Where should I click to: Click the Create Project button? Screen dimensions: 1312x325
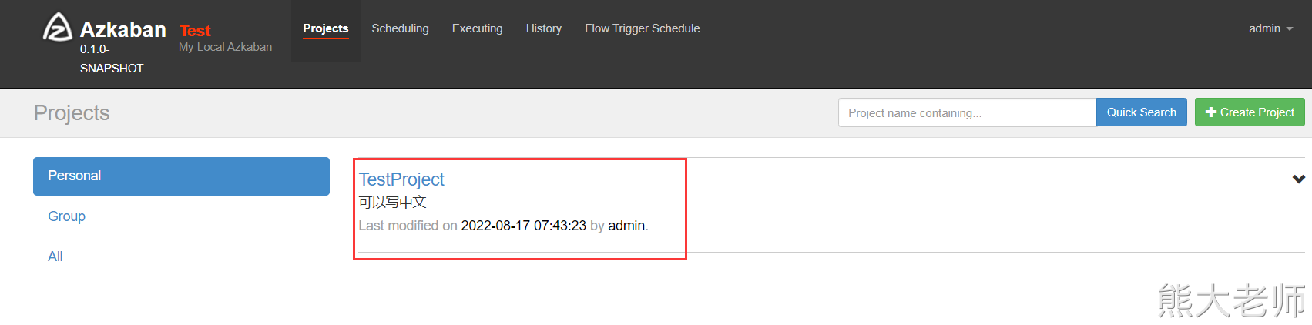[x=1249, y=112]
